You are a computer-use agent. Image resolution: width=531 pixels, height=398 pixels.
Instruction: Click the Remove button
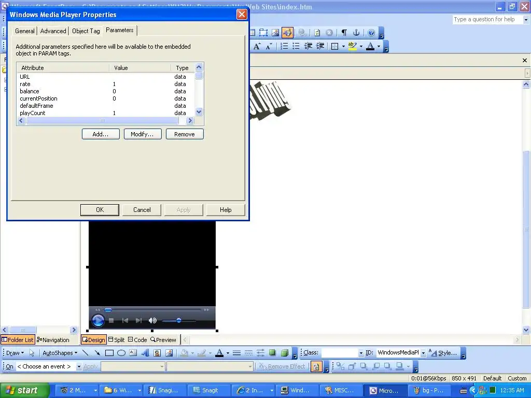pos(185,134)
